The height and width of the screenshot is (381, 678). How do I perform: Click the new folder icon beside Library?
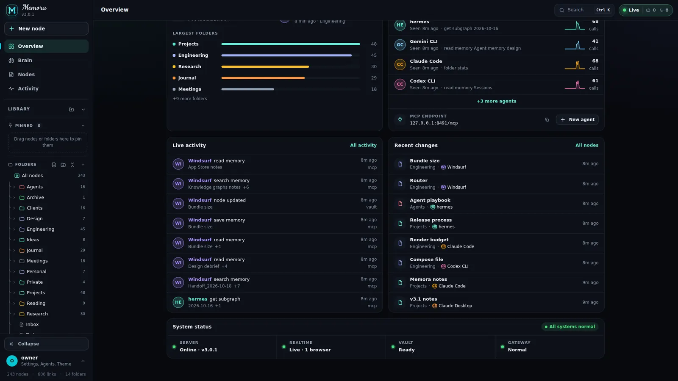(71, 109)
